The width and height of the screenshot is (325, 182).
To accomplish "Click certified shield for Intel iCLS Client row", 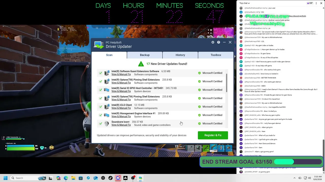I will pos(199,107).
